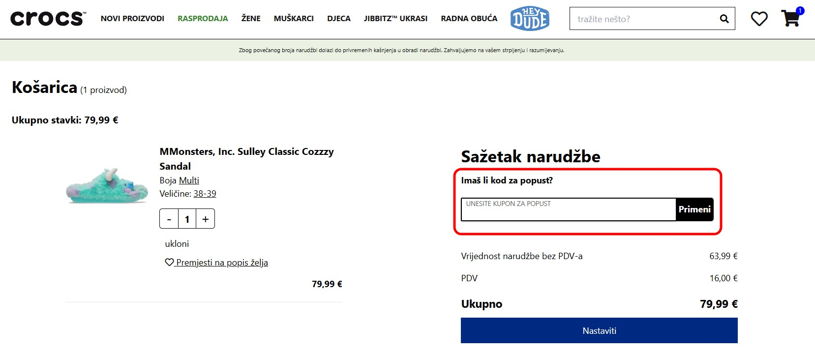Select RADNA OBUĆA menu item
815x355 pixels.
pyautogui.click(x=469, y=19)
